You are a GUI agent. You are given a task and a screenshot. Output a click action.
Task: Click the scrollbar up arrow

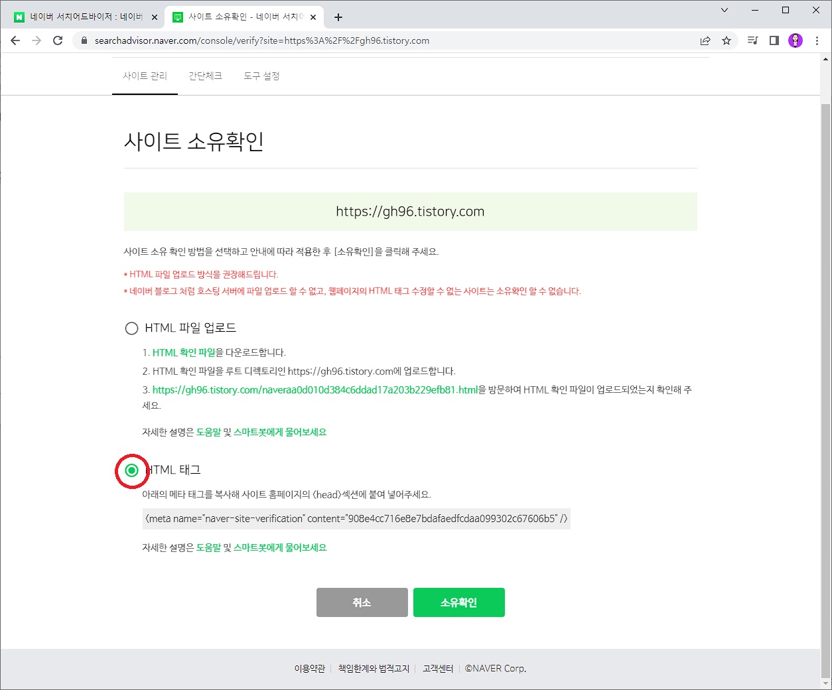826,59
